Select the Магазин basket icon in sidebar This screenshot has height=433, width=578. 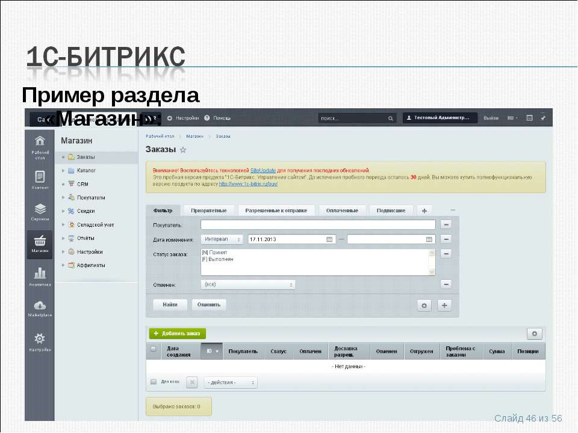pos(40,244)
